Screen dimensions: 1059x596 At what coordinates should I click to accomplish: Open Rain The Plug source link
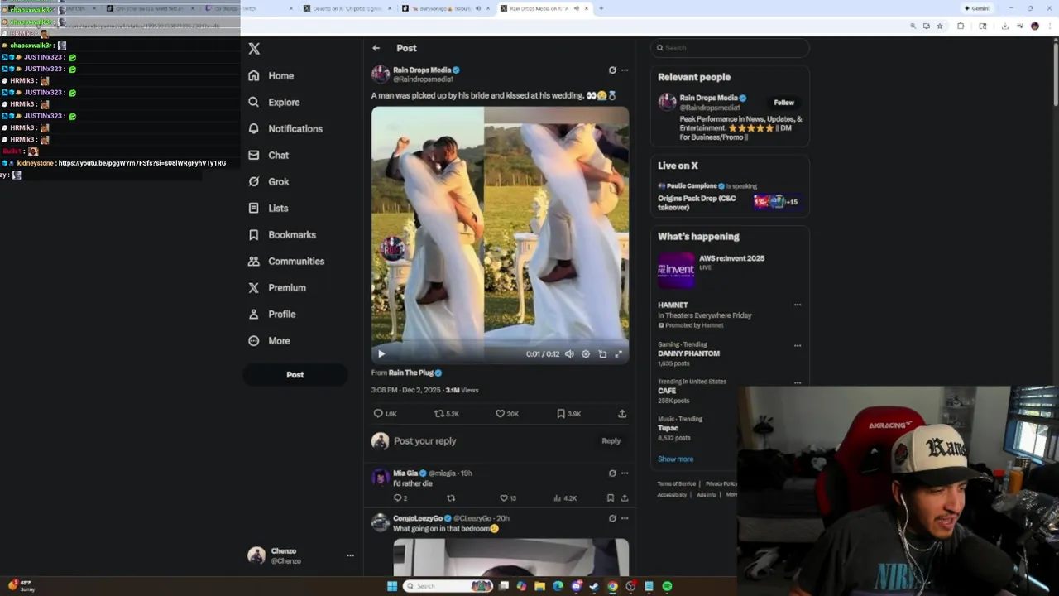click(415, 372)
